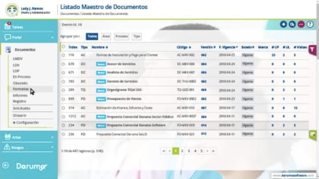Viewport: 319px width, 179px height.
Task: Click version link of row 236
Action: (204, 134)
